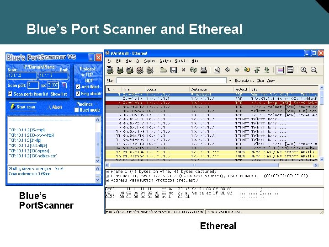Sort by Protocol column header
329x247 pixels.
tap(242, 89)
